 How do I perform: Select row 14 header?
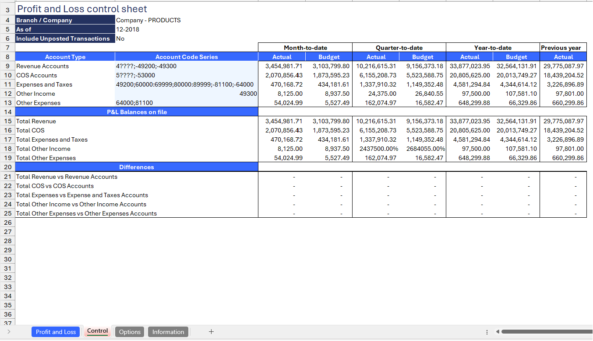pos(7,112)
